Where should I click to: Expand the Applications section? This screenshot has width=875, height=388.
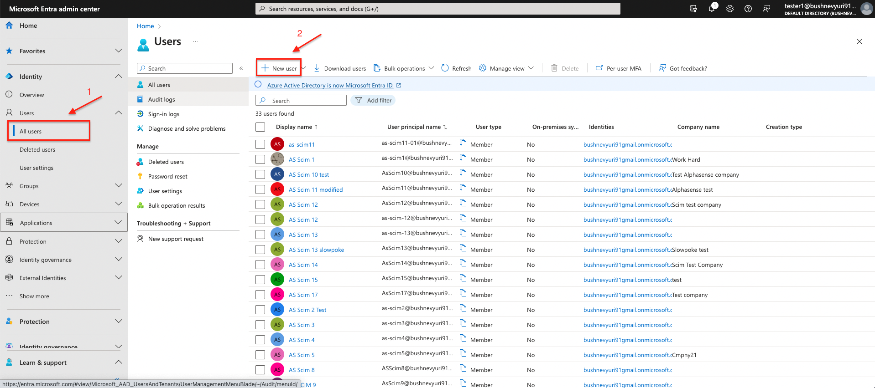(119, 222)
